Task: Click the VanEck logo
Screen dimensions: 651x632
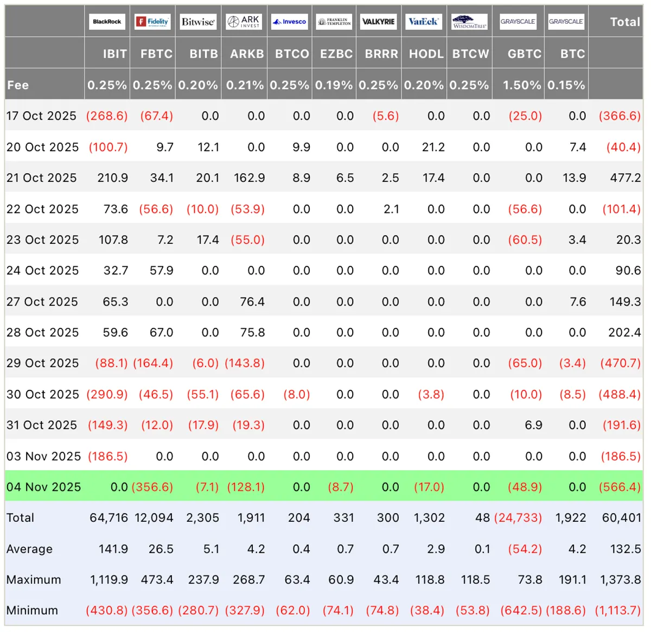Action: (424, 22)
